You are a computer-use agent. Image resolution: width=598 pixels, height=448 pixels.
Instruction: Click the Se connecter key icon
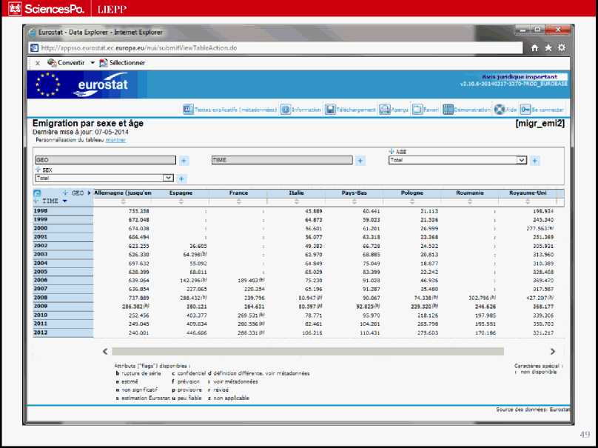(525, 109)
